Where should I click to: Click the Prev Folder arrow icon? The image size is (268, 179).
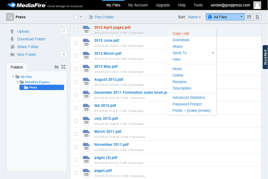click(x=91, y=17)
